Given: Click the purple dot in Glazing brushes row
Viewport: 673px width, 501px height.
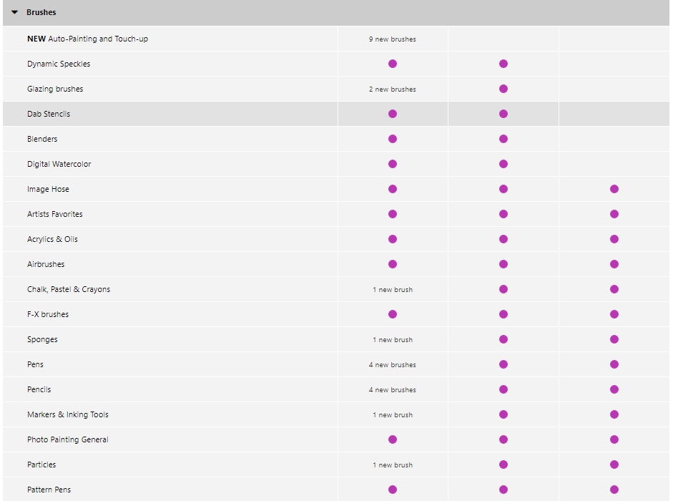Looking at the screenshot, I should [503, 89].
